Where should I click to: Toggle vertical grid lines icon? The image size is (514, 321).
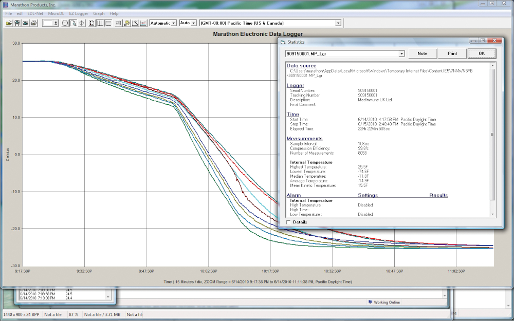coord(100,23)
